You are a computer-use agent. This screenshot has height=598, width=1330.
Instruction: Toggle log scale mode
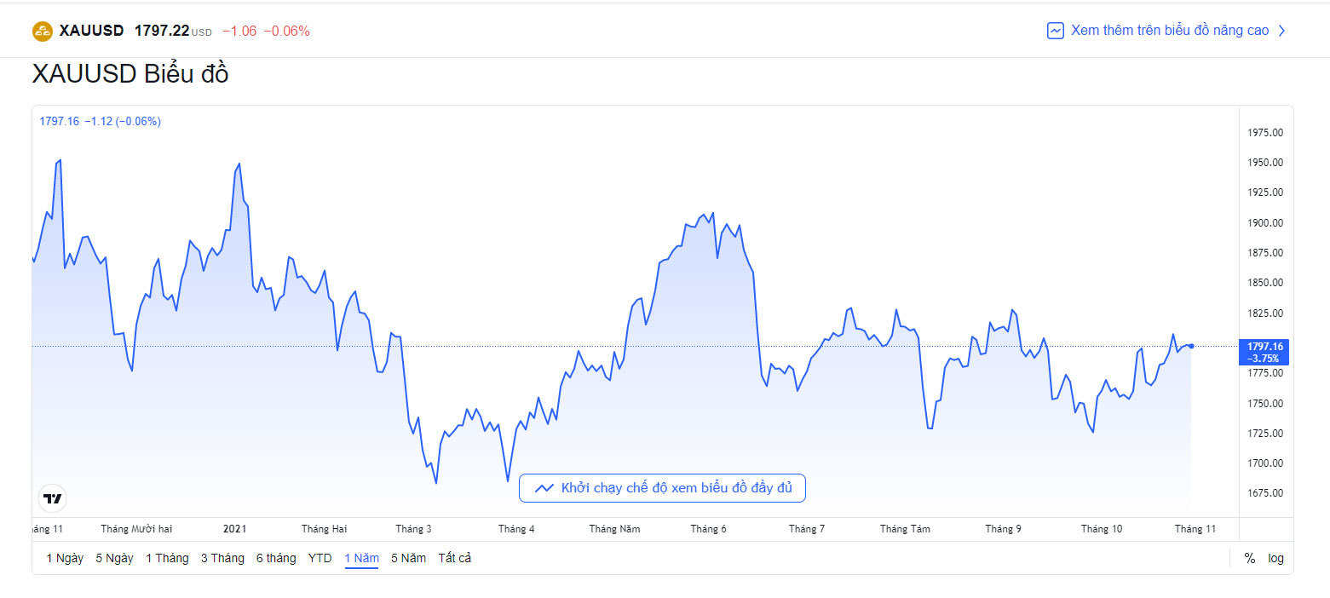[1275, 558]
